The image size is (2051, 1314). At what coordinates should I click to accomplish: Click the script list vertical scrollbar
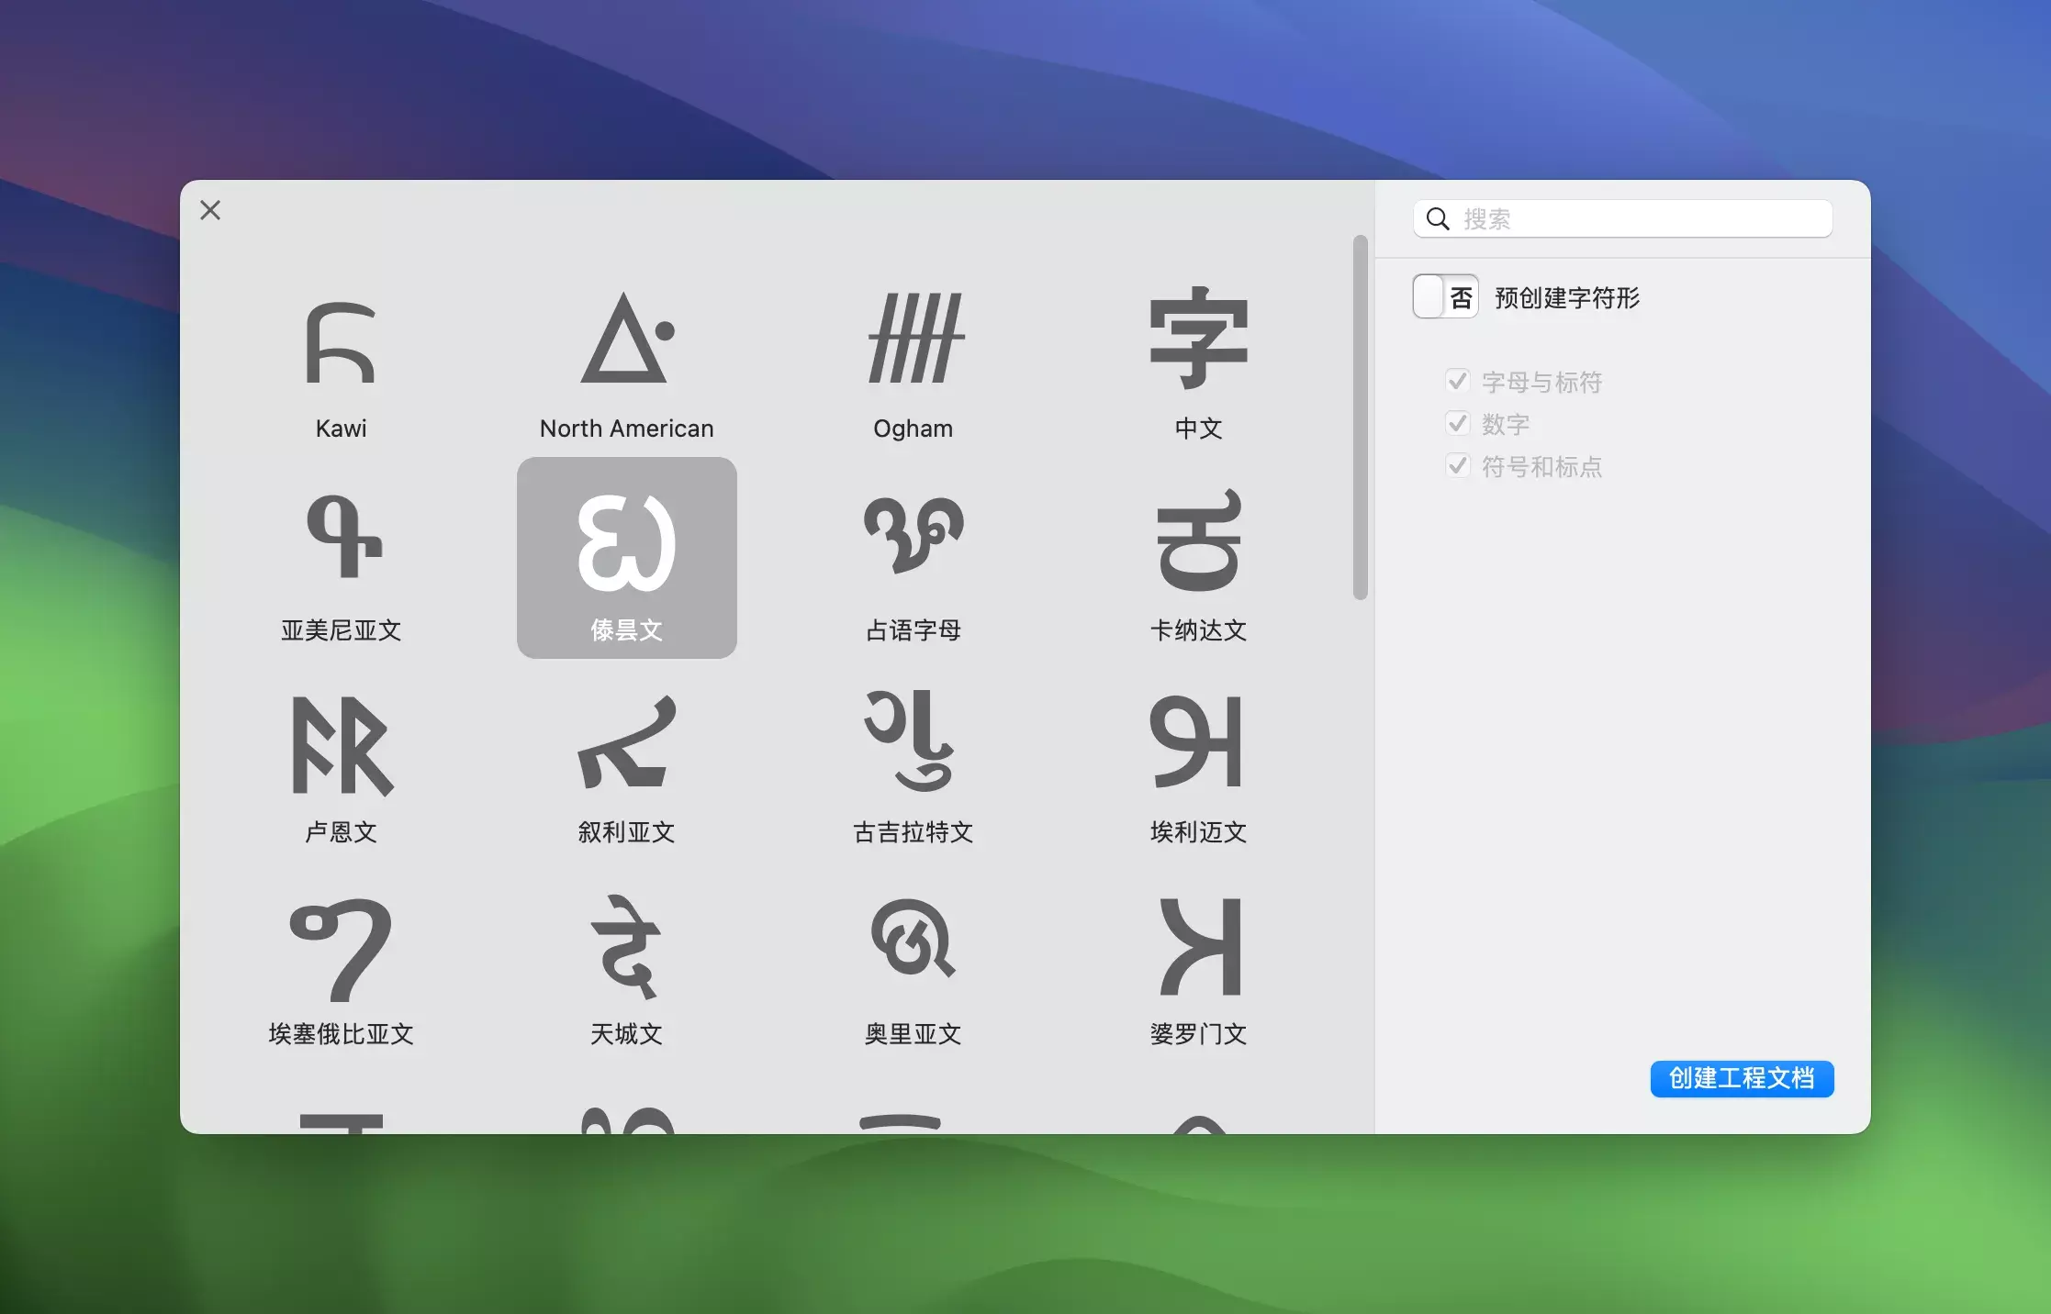(1360, 418)
